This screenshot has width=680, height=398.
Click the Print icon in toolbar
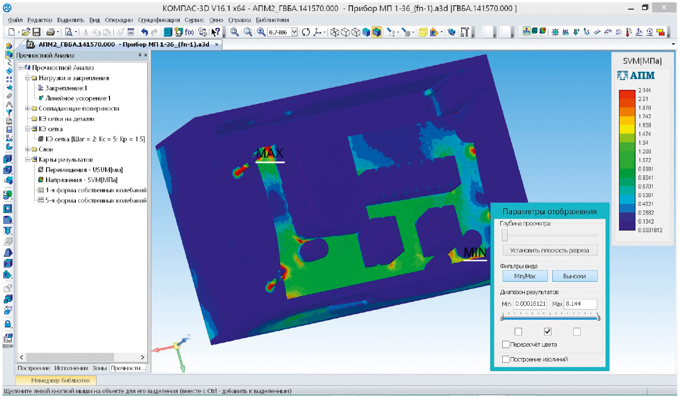click(x=50, y=32)
